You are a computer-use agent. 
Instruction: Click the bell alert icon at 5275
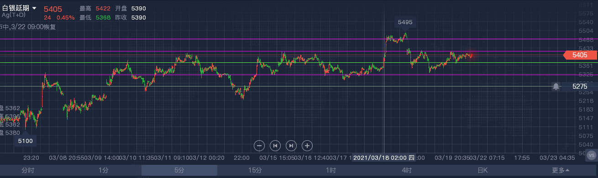(x=556, y=86)
